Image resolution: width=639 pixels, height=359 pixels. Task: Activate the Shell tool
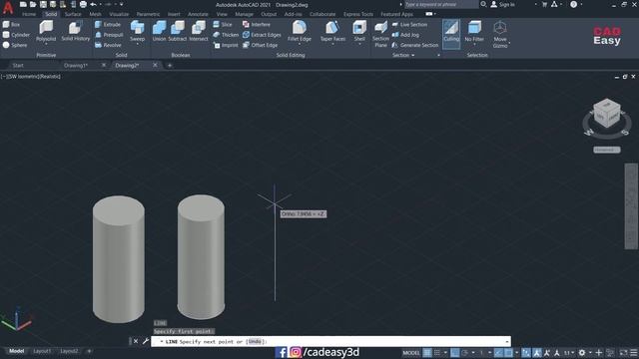click(359, 31)
